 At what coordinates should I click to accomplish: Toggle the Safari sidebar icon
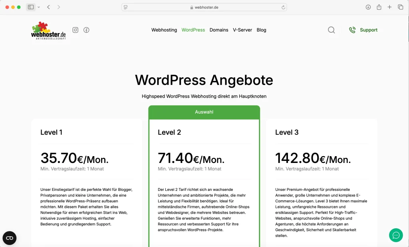pos(30,7)
